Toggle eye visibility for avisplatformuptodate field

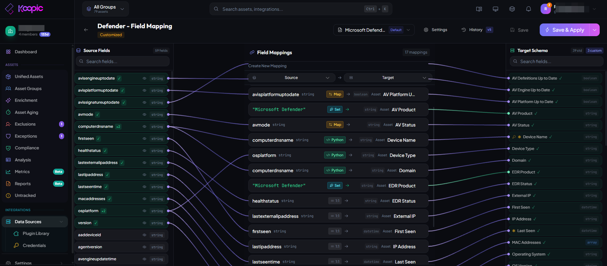point(144,90)
